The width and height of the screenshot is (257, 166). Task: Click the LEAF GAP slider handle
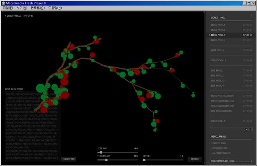(101, 152)
